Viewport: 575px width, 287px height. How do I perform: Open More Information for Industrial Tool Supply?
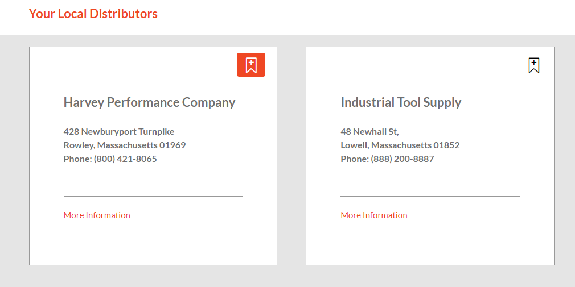(374, 215)
